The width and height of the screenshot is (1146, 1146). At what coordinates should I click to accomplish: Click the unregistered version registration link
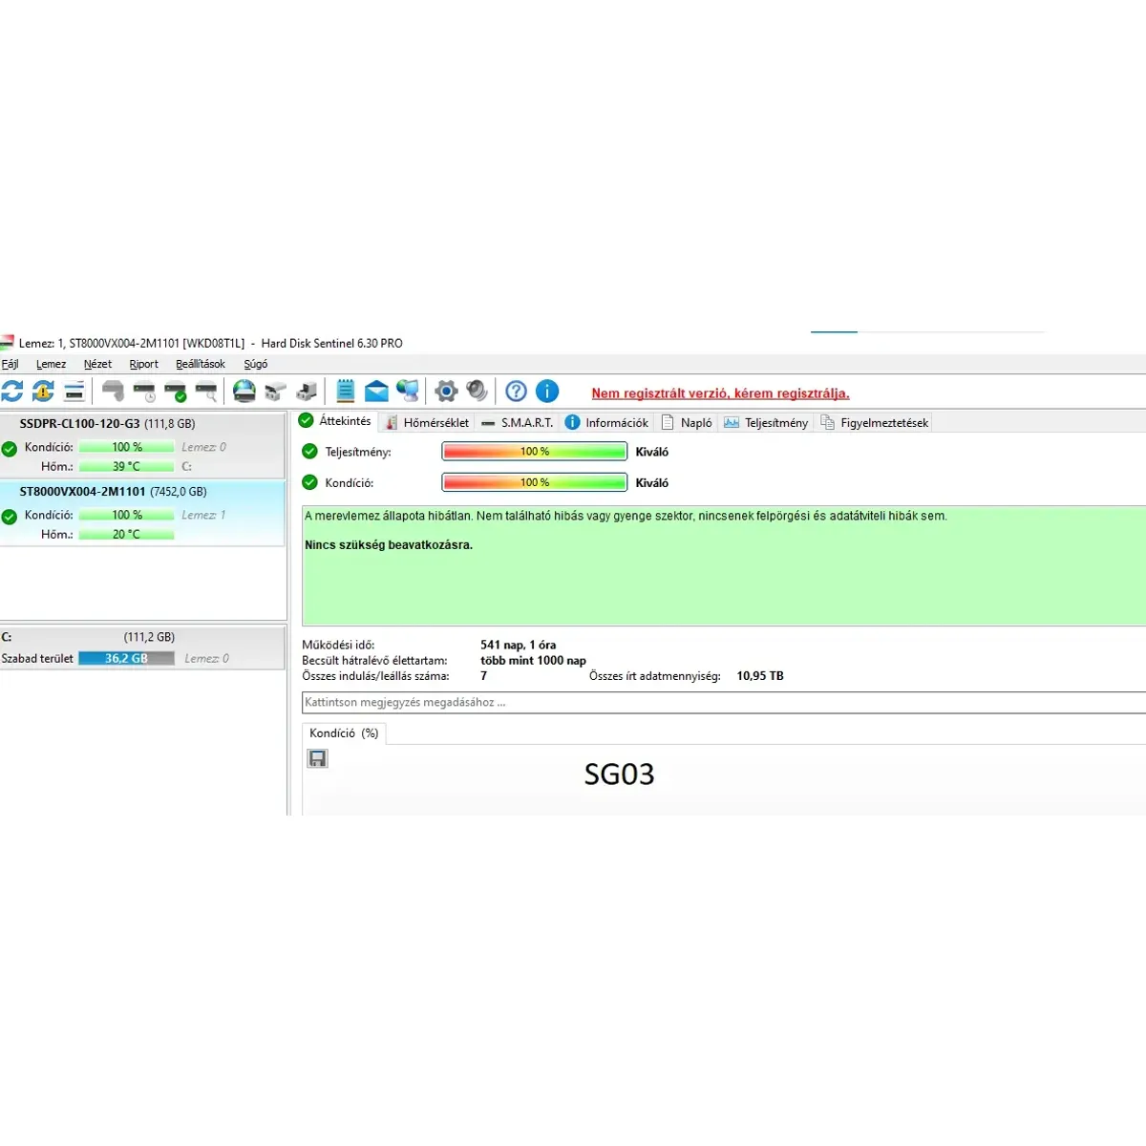coord(720,393)
